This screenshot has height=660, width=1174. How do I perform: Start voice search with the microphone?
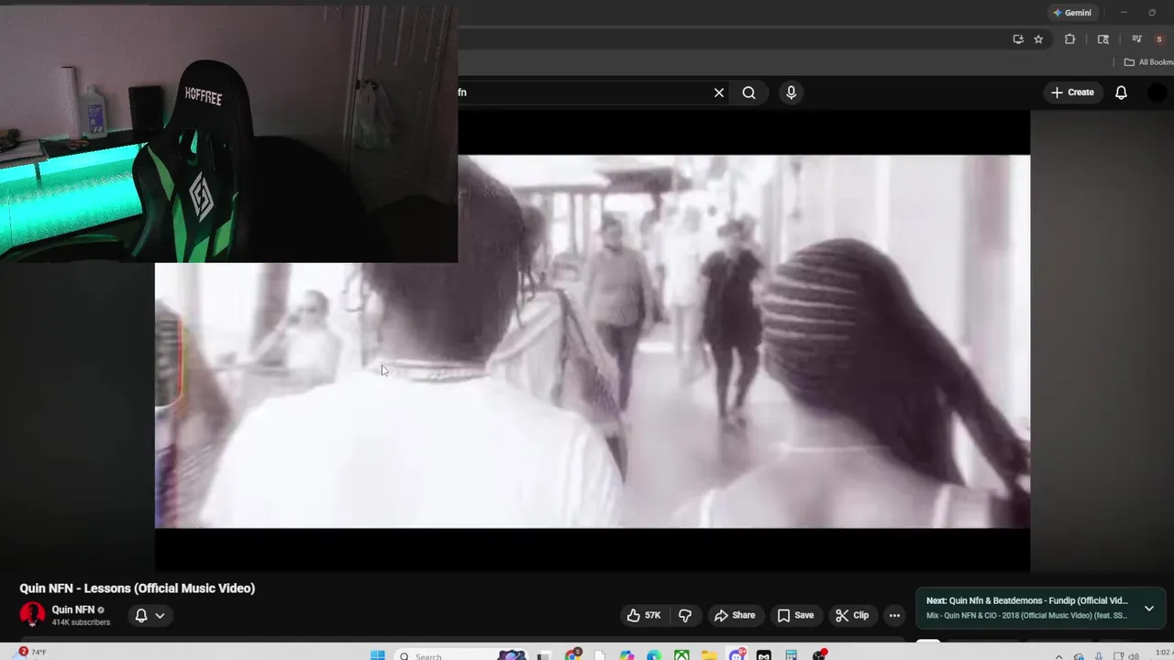[791, 93]
